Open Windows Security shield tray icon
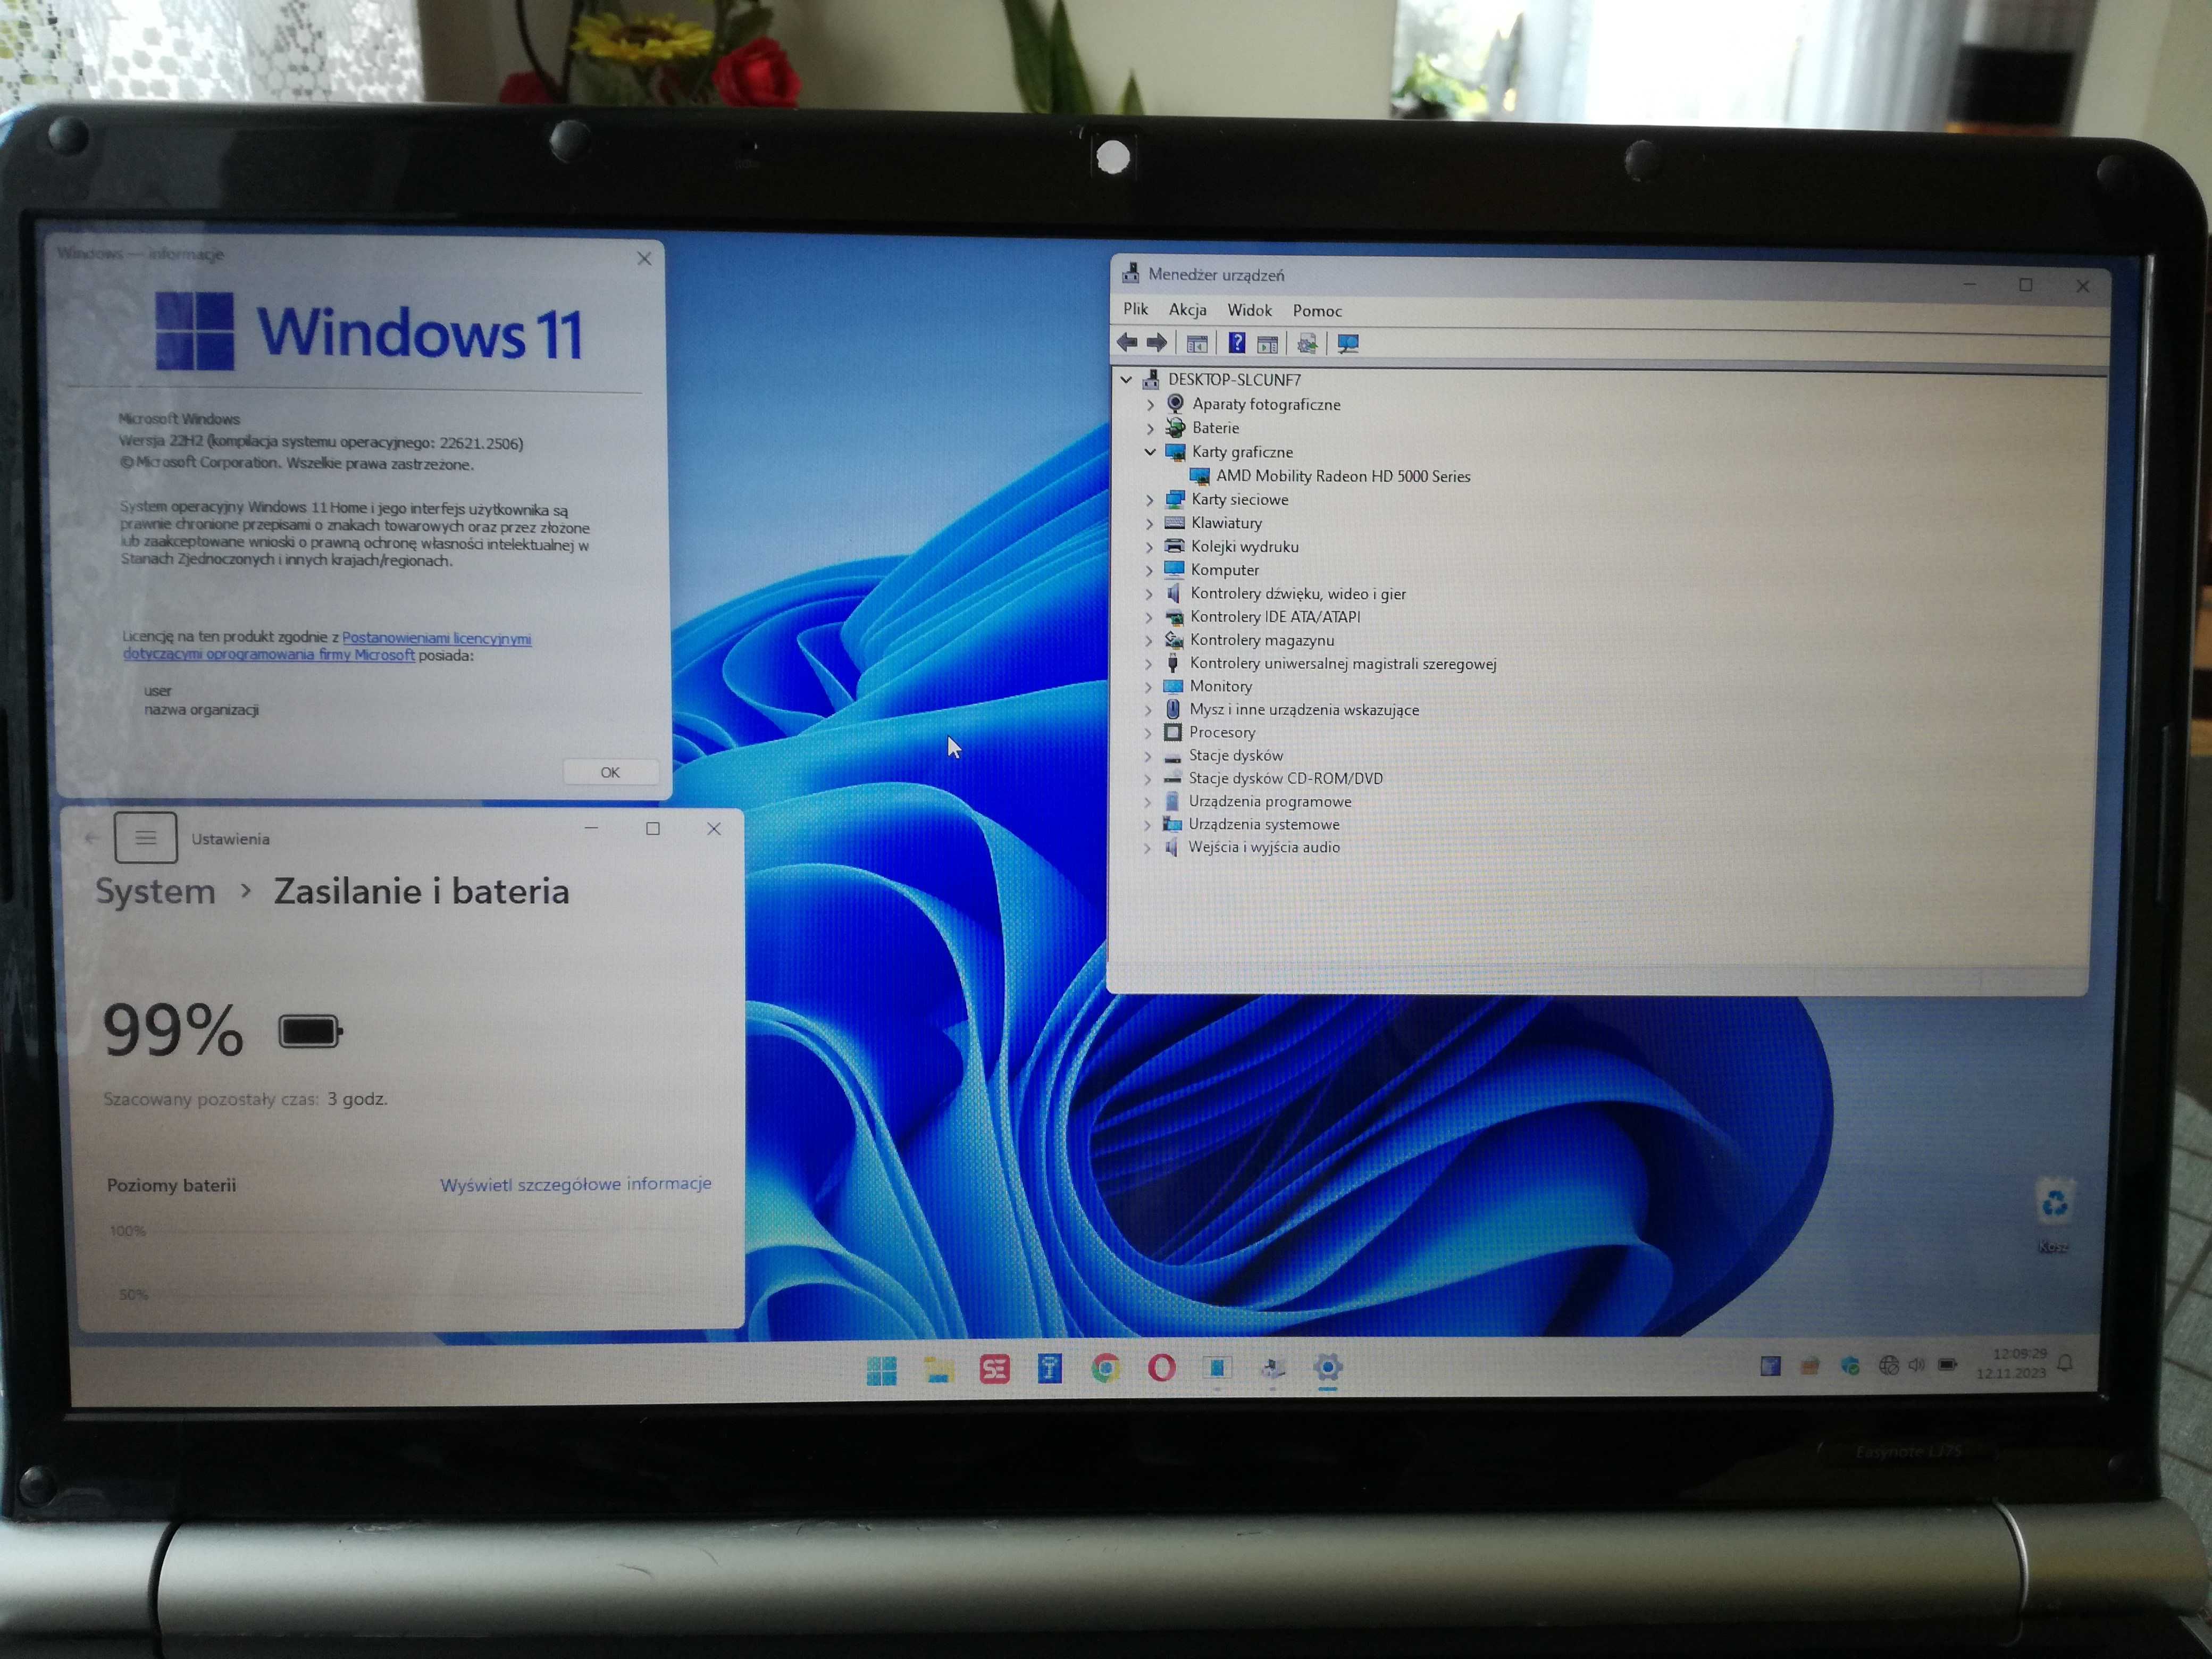 click(x=1849, y=1365)
